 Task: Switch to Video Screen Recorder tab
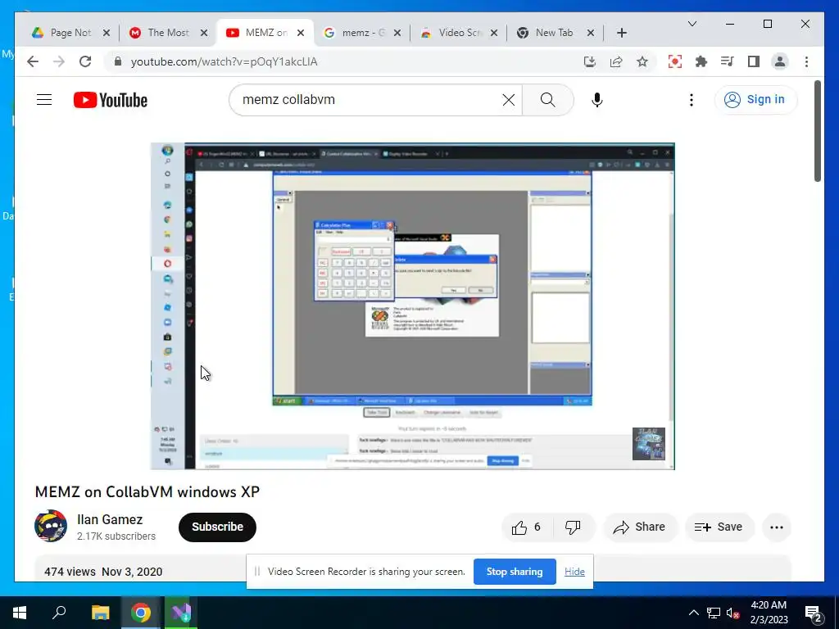coord(459,33)
